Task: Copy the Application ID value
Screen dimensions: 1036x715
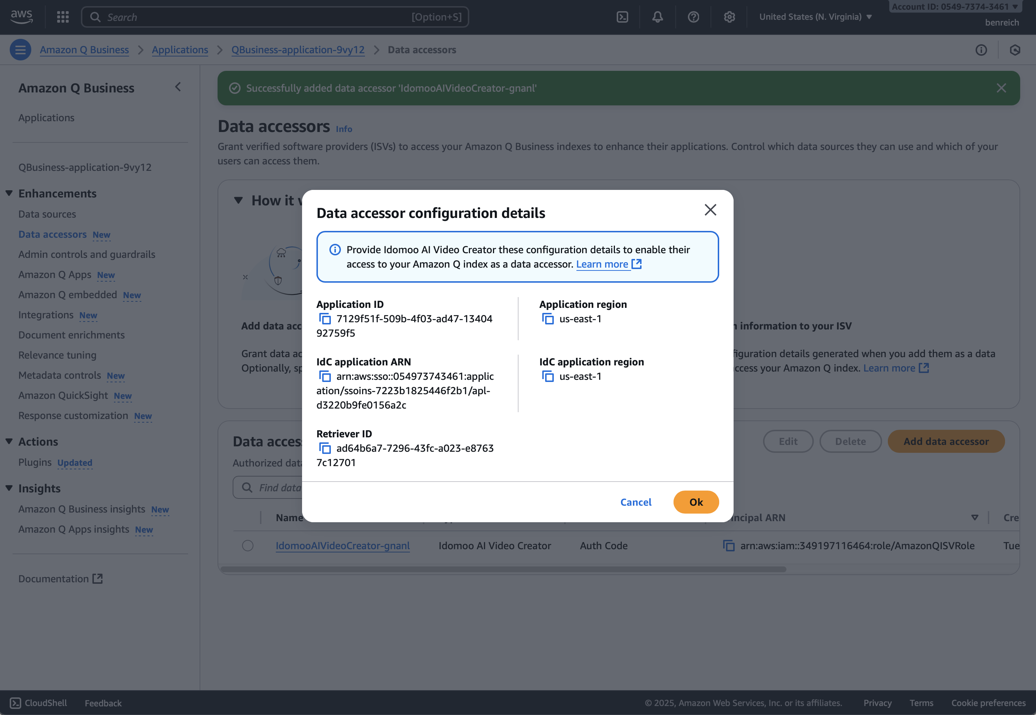Action: click(325, 319)
